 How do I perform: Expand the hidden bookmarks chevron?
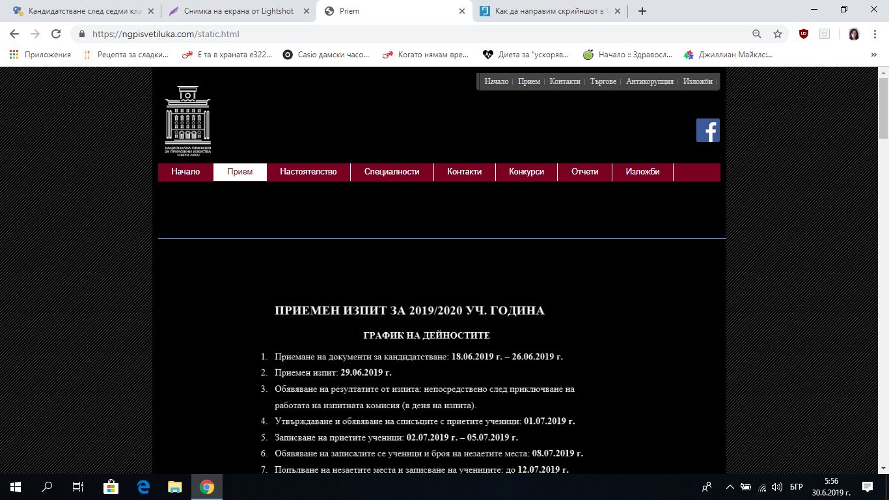pyautogui.click(x=873, y=55)
